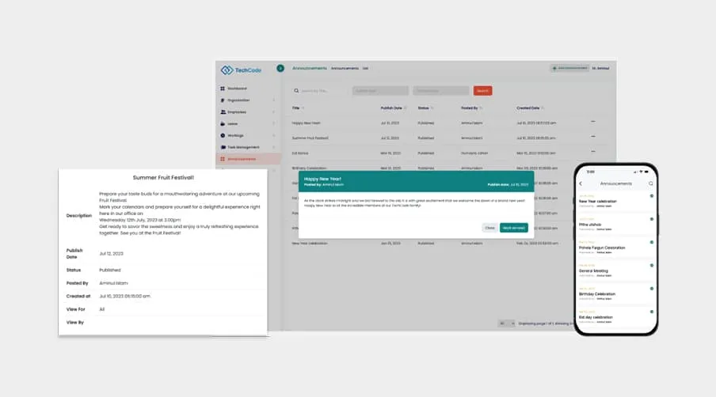Open the rows-per-page dropdown at table bottom

506,323
